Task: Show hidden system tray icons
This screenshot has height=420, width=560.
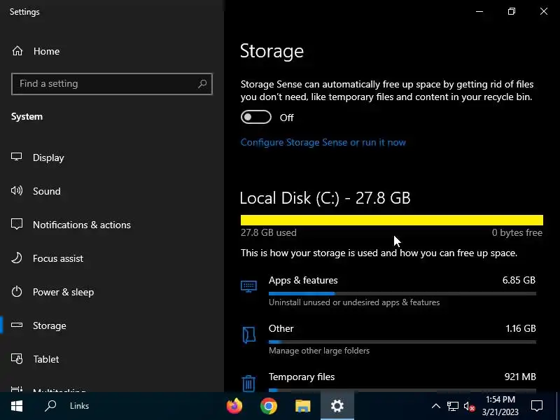Action: tap(435, 406)
